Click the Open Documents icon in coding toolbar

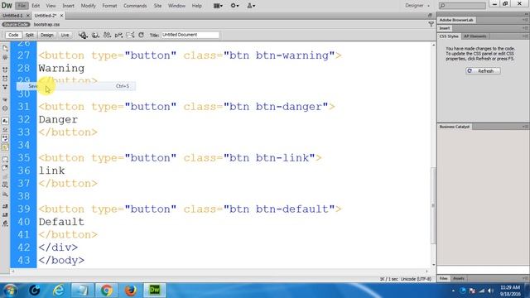(x=5, y=48)
